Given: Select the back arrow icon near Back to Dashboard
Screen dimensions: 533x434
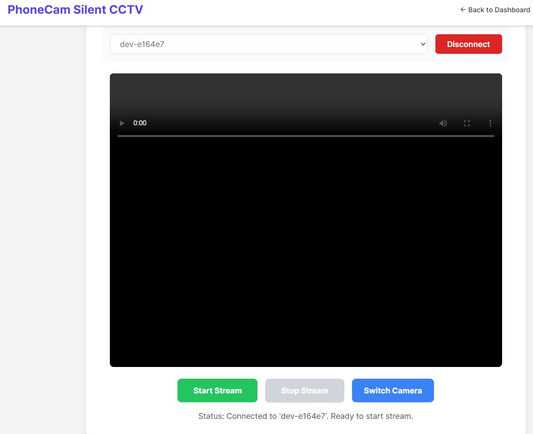Looking at the screenshot, I should (x=463, y=9).
